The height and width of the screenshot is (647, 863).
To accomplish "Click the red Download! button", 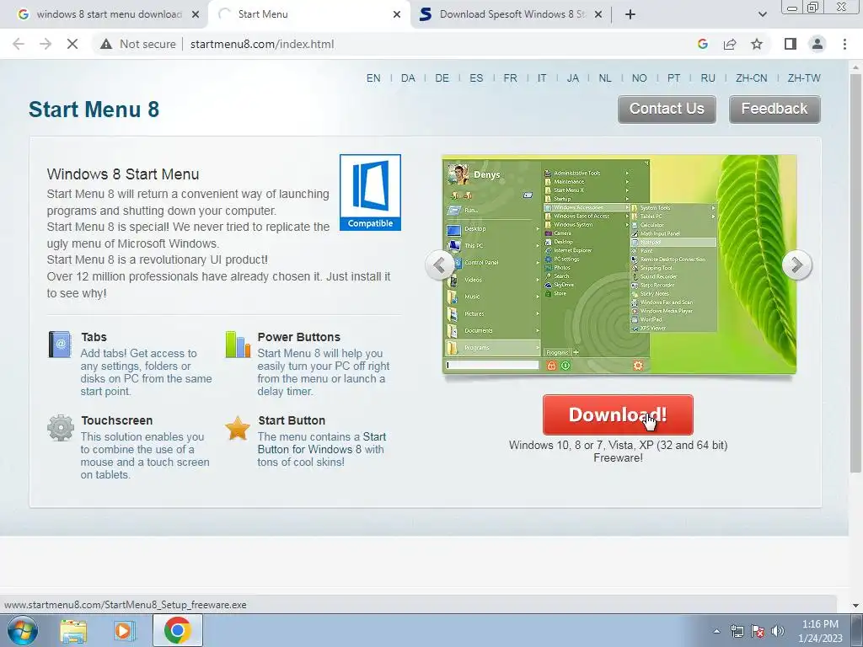I will (x=618, y=414).
